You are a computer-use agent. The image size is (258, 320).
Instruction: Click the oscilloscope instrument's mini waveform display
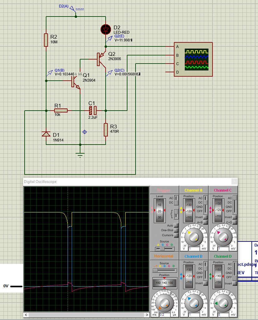tap(197, 60)
